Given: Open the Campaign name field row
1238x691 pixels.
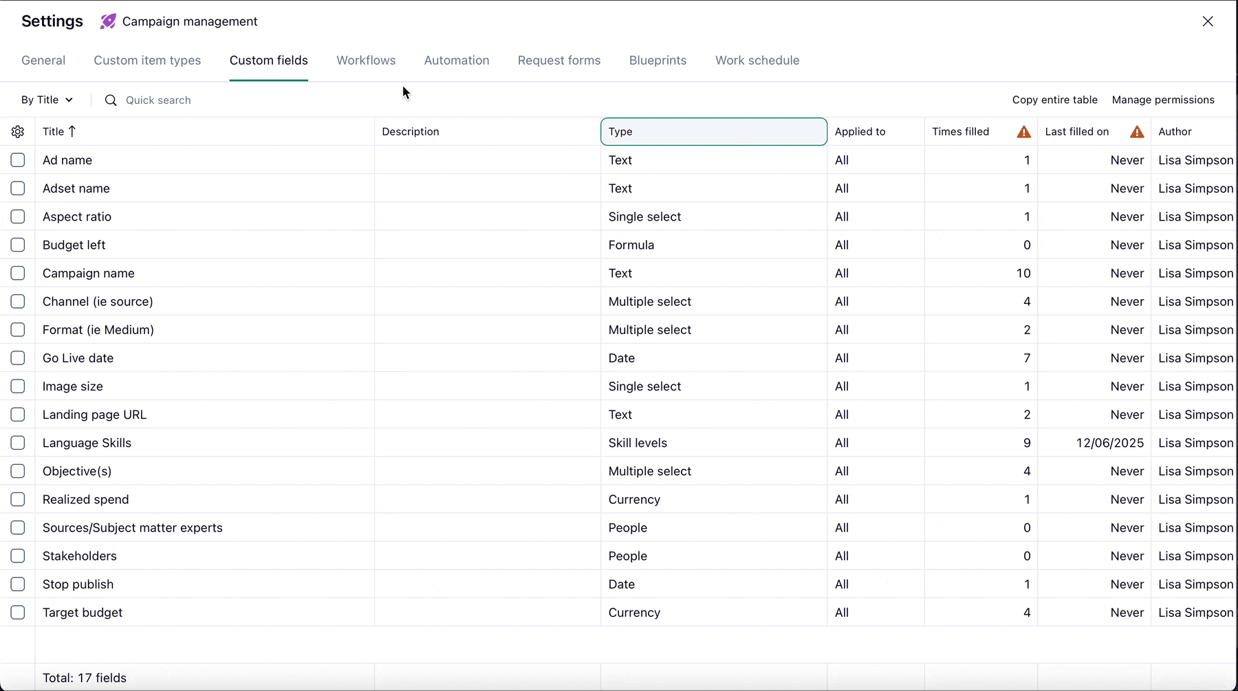Looking at the screenshot, I should 89,274.
